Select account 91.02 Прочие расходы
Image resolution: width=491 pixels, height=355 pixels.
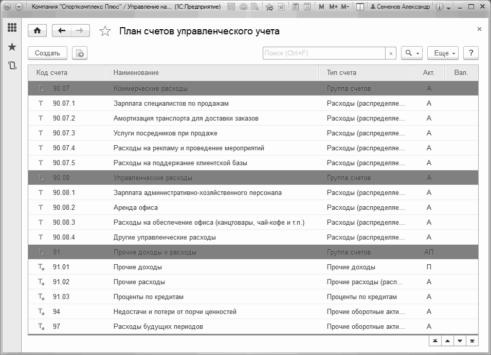click(x=253, y=282)
